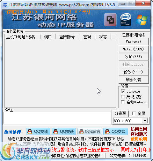
Task: Click the QQ交流群: 244434445 status text
Action: (x=127, y=156)
